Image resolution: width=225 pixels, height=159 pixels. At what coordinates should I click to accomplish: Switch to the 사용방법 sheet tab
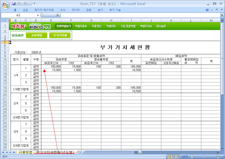pyautogui.click(x=25, y=152)
